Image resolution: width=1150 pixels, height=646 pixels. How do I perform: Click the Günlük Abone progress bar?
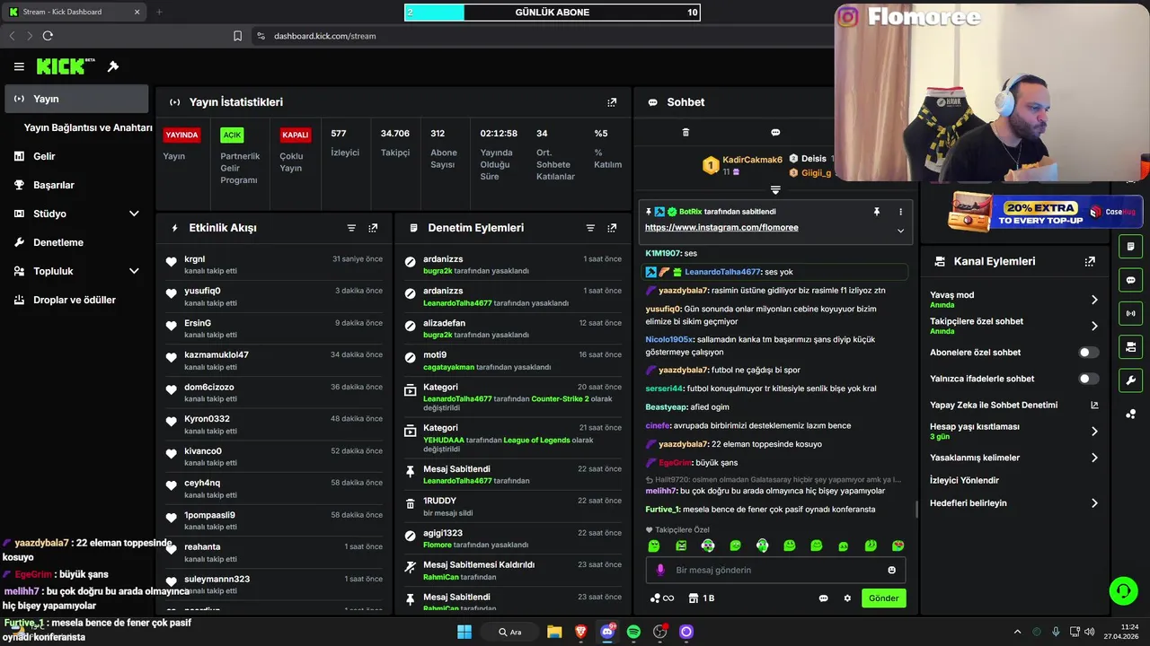(x=552, y=13)
